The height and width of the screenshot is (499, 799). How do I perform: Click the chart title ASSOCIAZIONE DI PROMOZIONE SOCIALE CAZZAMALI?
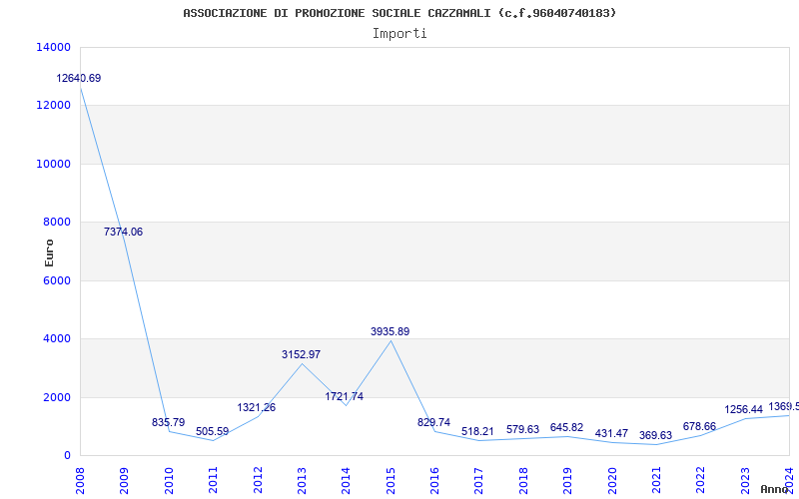(x=399, y=13)
